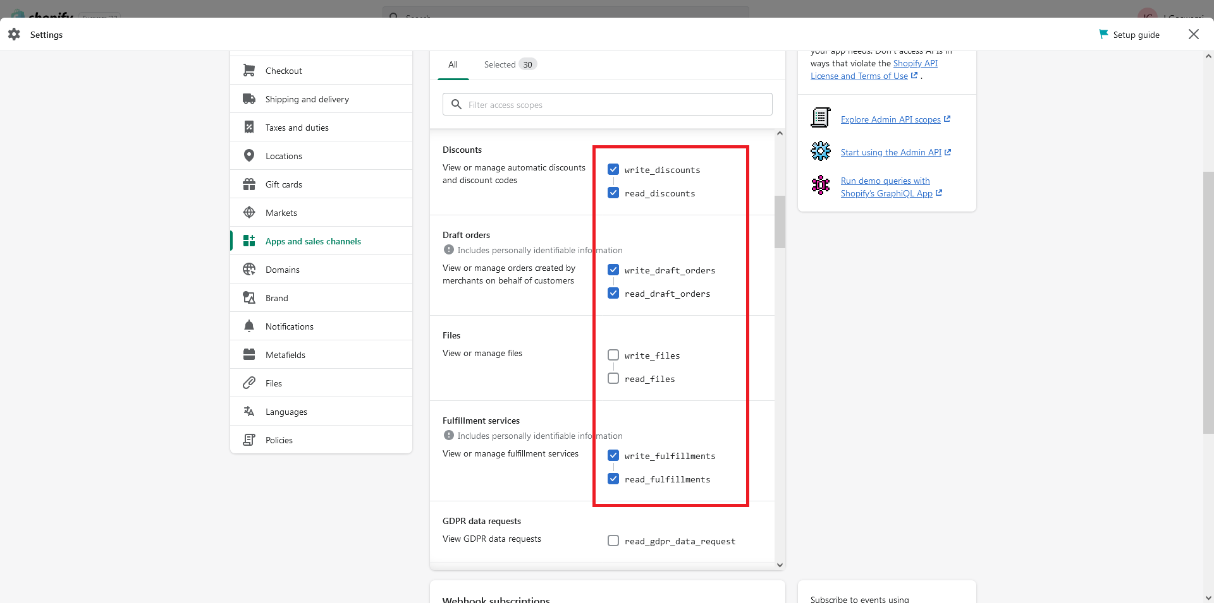Open Markets settings

[321, 213]
